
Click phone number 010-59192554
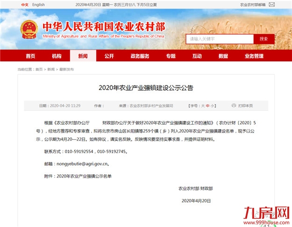pos(79,152)
